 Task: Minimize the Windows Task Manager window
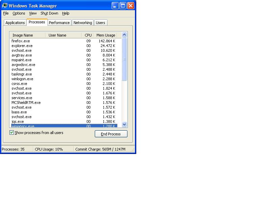click(115, 6)
